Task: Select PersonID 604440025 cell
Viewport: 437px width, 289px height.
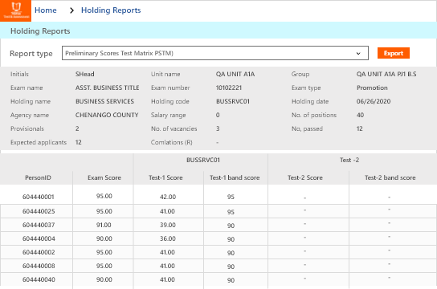Action: (39, 211)
